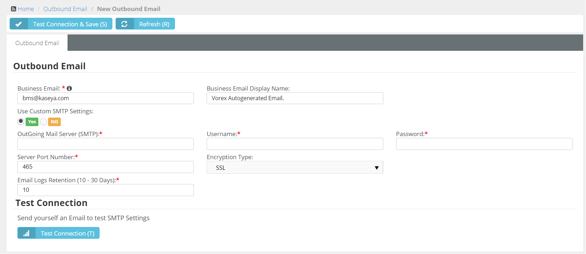586x254 pixels.
Task: Click the info icon beside Business Email
Action: (x=69, y=88)
